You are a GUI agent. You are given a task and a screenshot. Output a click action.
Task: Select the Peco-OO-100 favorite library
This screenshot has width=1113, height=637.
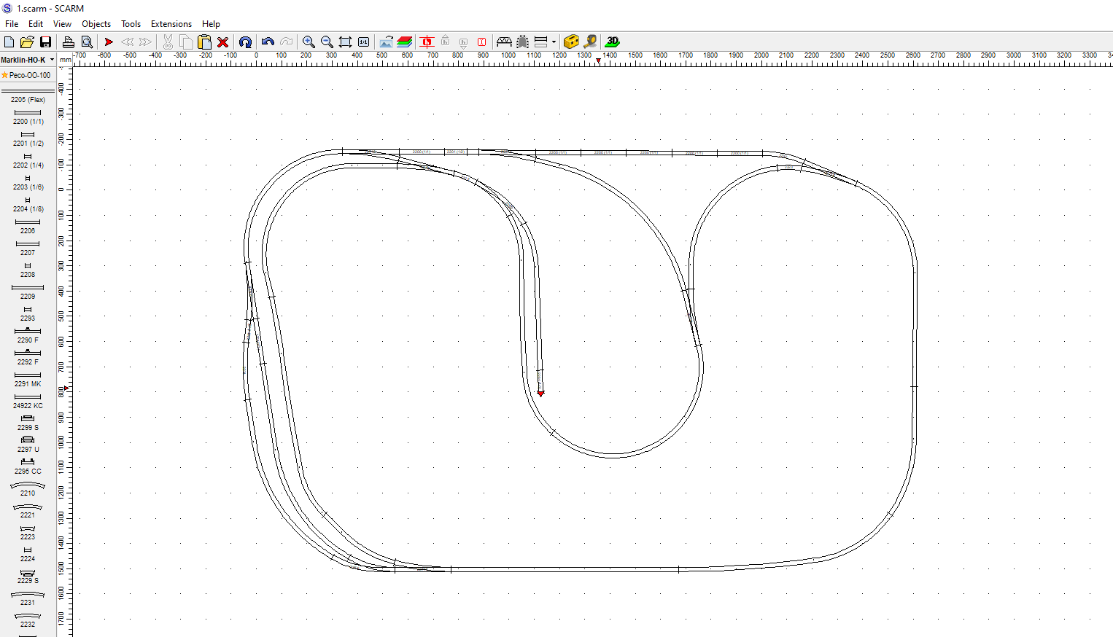(x=27, y=75)
